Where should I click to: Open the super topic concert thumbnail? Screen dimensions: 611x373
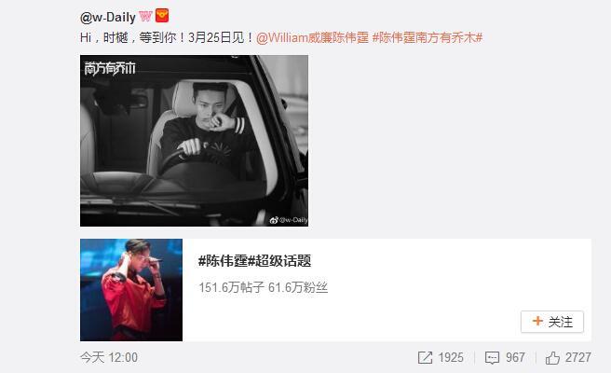pyautogui.click(x=131, y=290)
